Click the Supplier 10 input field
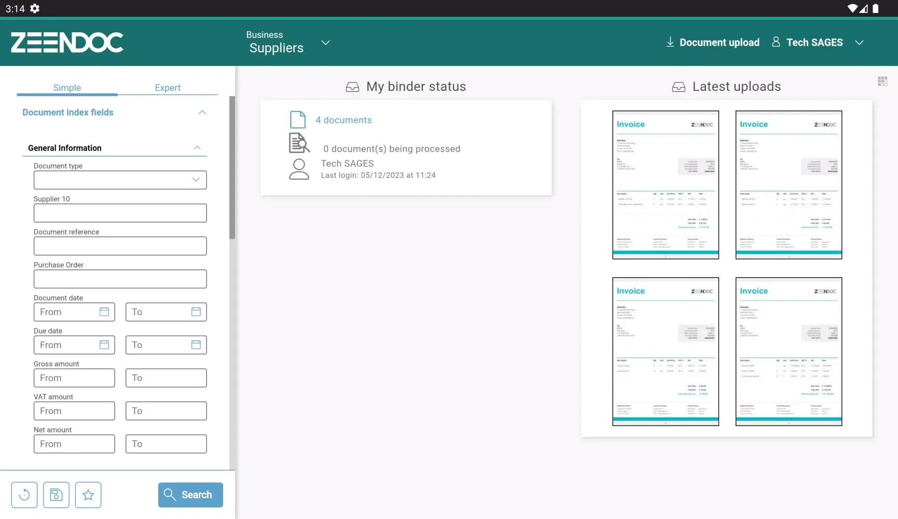The height and width of the screenshot is (519, 898). coord(120,213)
